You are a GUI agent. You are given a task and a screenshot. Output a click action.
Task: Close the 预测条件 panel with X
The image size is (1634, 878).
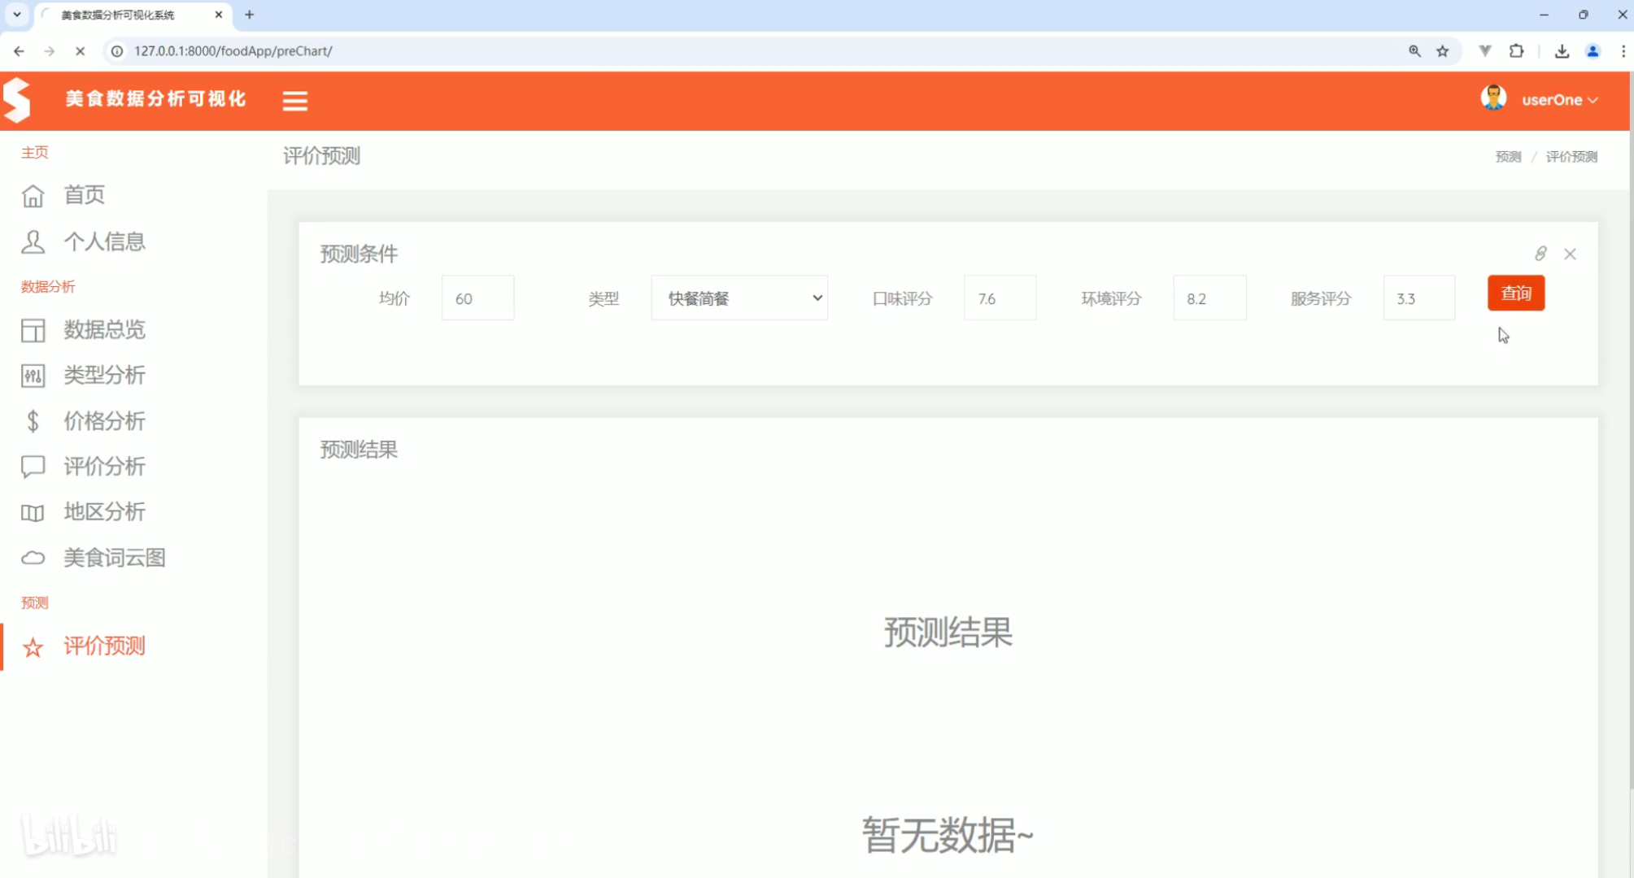1570,254
